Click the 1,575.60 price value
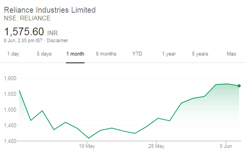 tap(24, 32)
